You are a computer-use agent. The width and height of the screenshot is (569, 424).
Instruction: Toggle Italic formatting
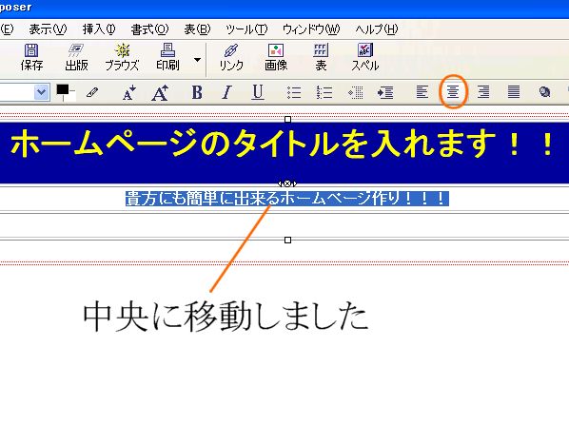226,92
